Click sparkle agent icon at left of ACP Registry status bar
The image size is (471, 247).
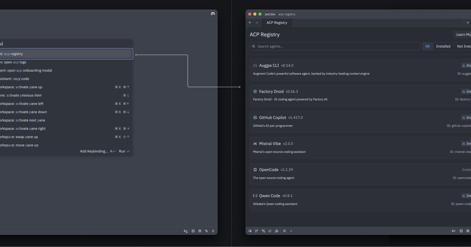[x=263, y=231]
